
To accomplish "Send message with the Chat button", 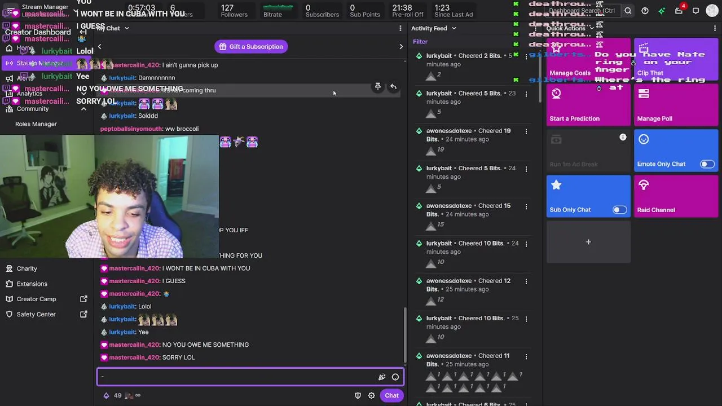I will point(391,395).
